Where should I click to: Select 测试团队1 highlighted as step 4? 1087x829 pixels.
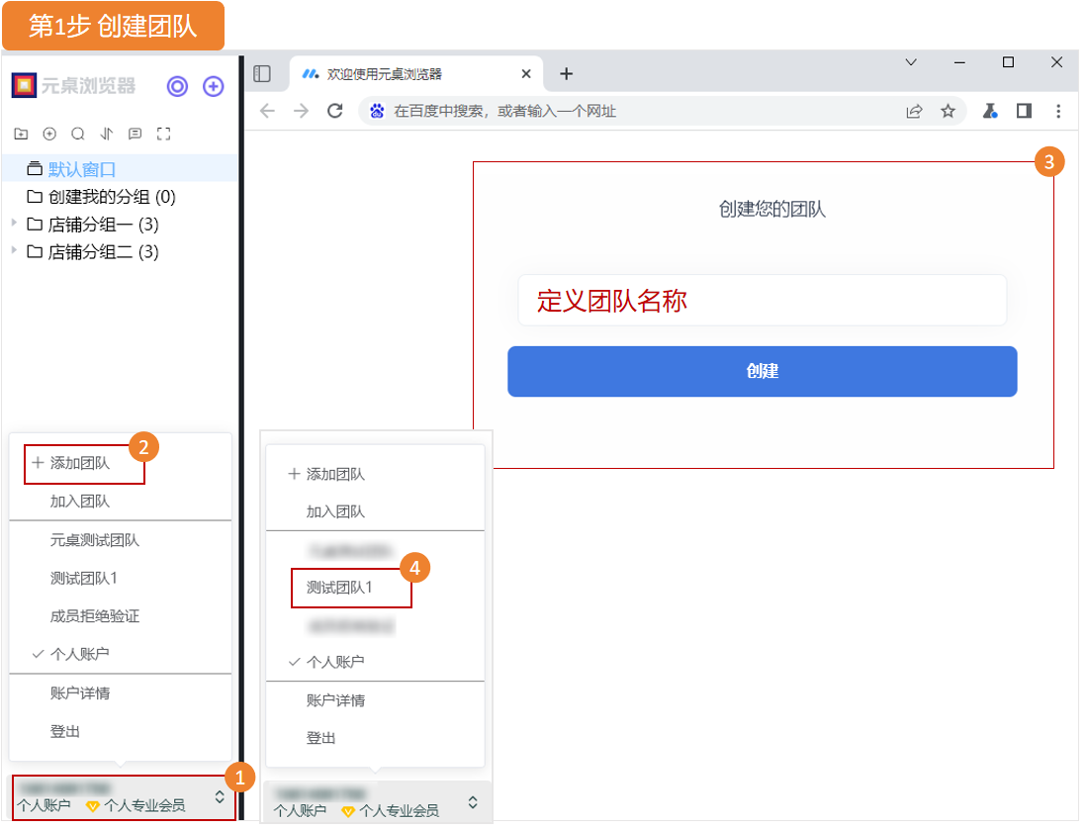[339, 588]
